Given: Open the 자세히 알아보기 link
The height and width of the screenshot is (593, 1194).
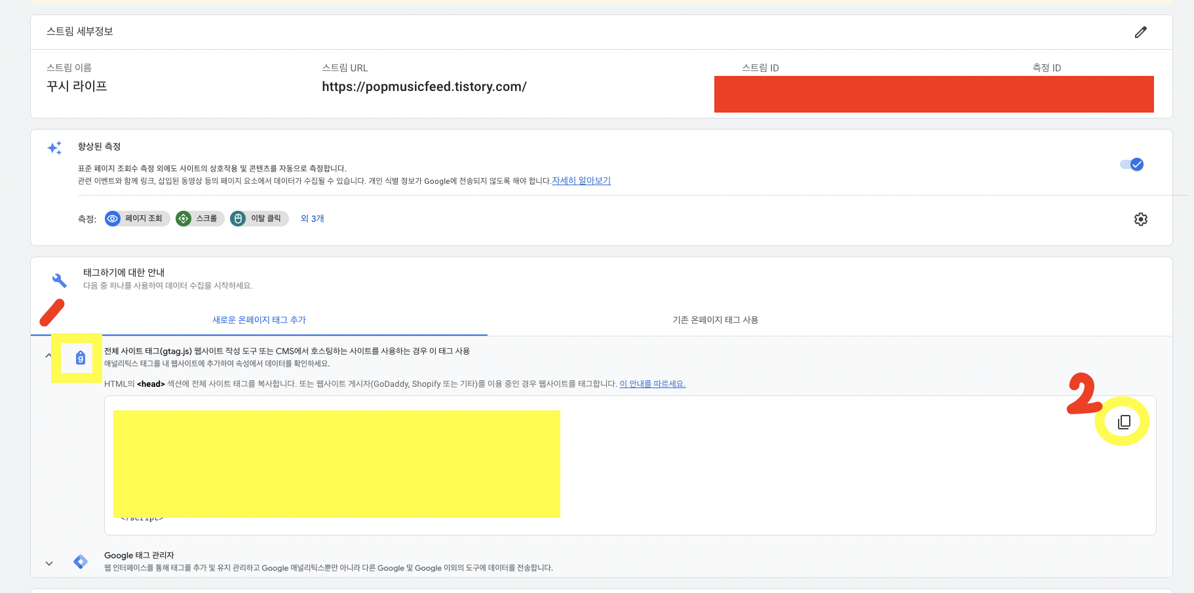Looking at the screenshot, I should [581, 181].
